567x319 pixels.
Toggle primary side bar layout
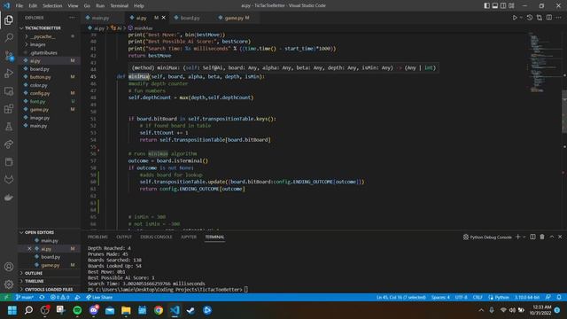[486, 5]
